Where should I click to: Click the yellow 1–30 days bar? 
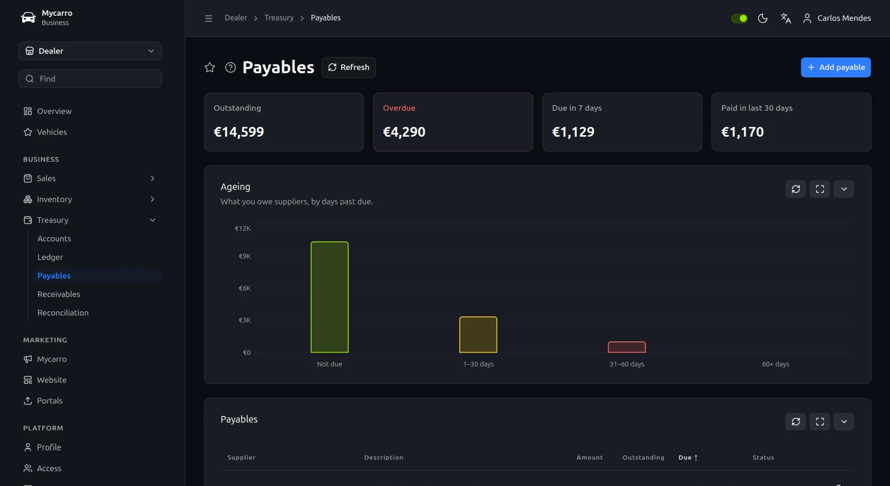[478, 335]
